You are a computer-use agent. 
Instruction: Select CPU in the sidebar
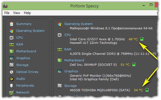20,38
